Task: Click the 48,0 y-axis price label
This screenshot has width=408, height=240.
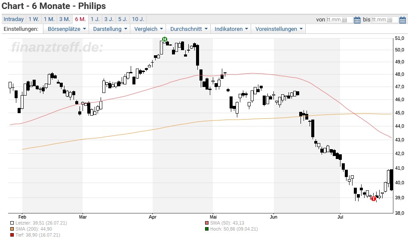Action: tap(399, 74)
